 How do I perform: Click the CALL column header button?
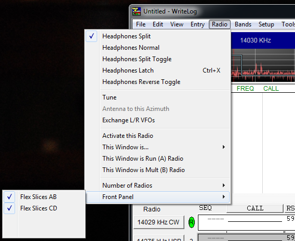tap(255, 208)
